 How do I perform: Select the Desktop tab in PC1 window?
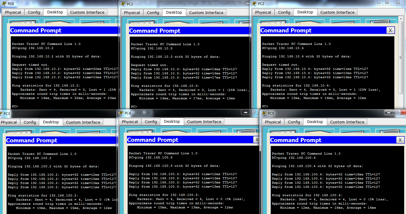(x=174, y=12)
